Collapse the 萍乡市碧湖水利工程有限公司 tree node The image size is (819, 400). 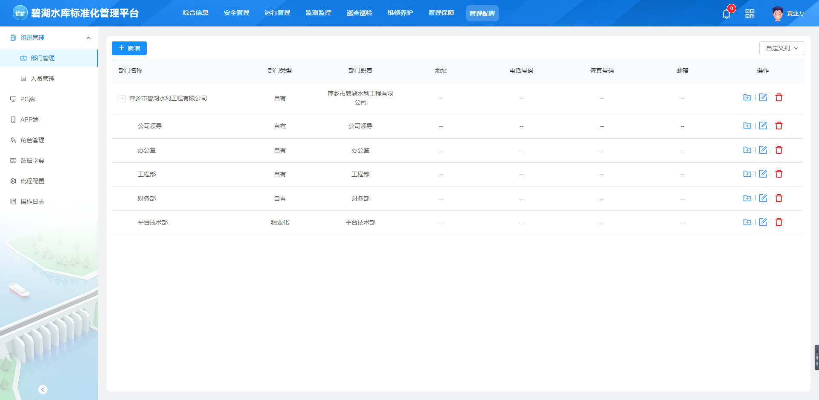pyautogui.click(x=122, y=99)
